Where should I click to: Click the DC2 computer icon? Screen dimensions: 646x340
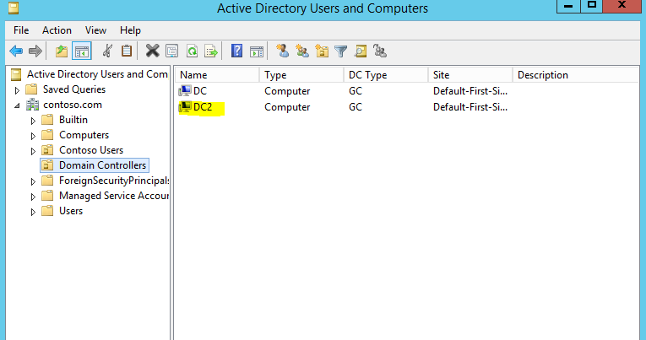pyautogui.click(x=185, y=107)
